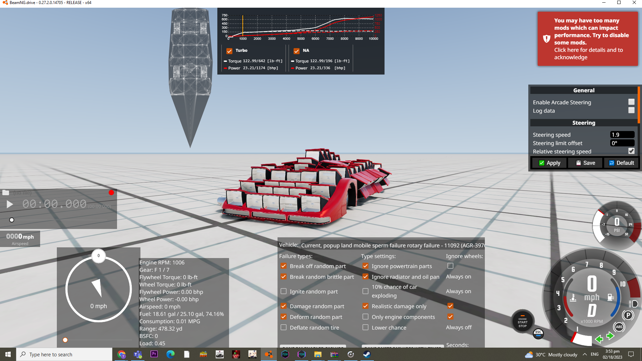Click the ABS indicator icon
Image resolution: width=642 pixels, height=361 pixels.
click(x=619, y=327)
